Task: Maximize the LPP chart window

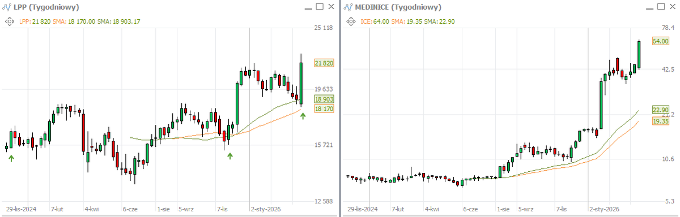Action: point(320,7)
